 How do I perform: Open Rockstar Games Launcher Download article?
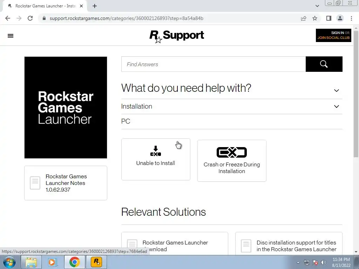pyautogui.click(x=175, y=244)
